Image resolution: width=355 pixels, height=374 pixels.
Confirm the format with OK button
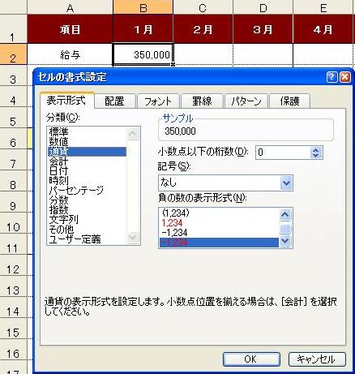[251, 359]
